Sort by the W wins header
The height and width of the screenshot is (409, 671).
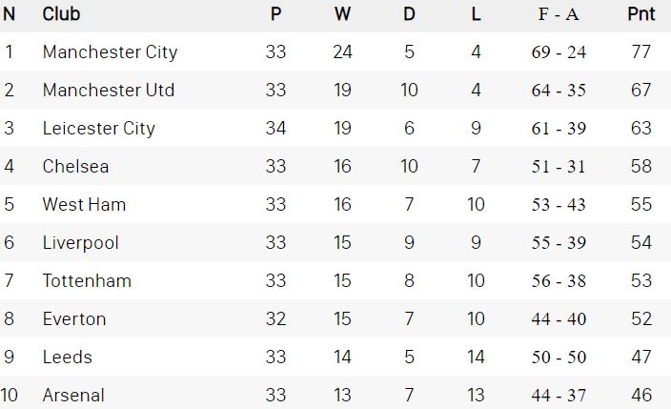pos(342,15)
